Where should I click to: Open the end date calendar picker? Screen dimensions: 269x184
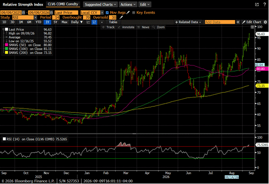coord(51,13)
